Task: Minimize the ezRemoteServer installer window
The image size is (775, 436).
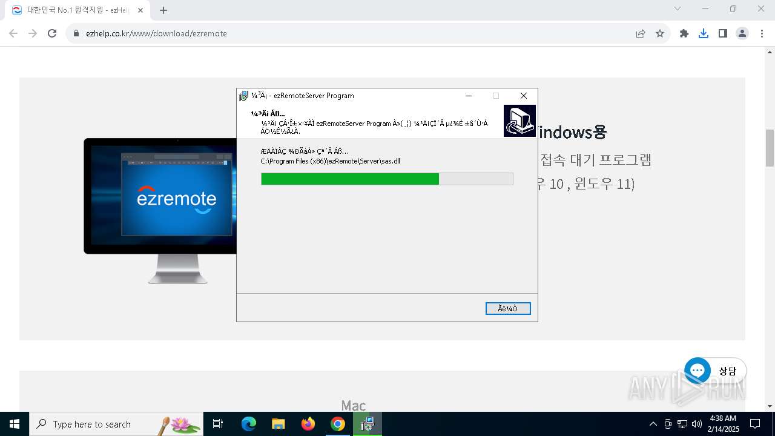Action: click(x=469, y=96)
